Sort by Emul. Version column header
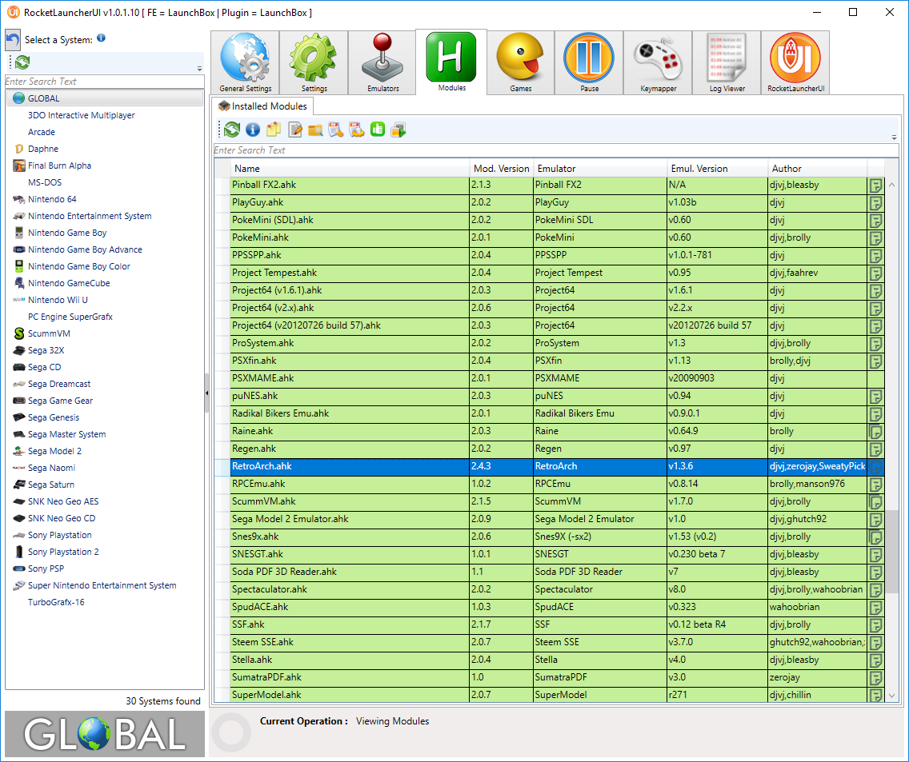 click(x=717, y=169)
